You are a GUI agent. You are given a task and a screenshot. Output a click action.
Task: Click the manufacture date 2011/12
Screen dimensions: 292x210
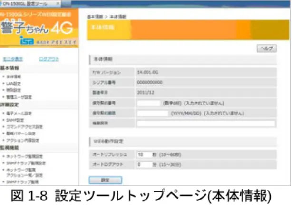[x=146, y=93]
